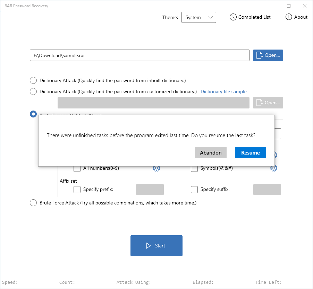Click the Affix set heading
313x289 pixels.
pos(68,181)
